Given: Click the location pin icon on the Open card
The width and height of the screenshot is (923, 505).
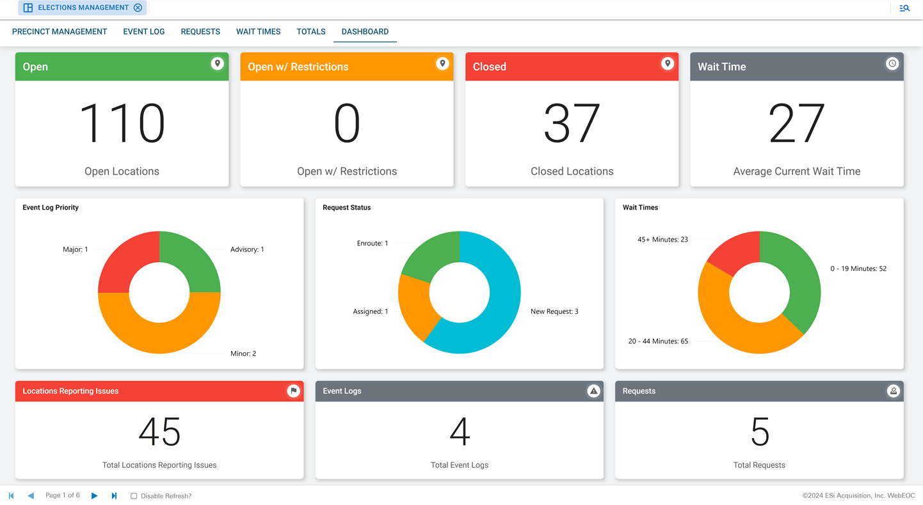Looking at the screenshot, I should 217,64.
